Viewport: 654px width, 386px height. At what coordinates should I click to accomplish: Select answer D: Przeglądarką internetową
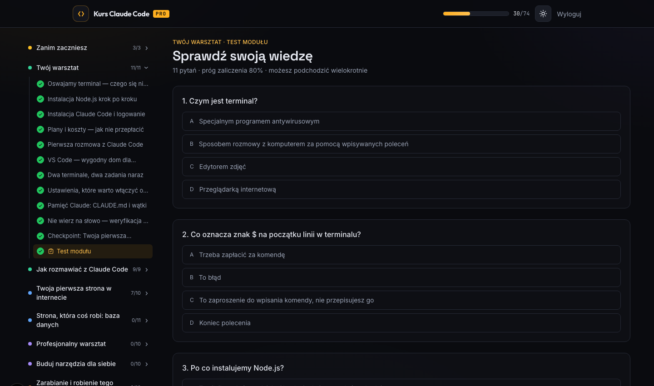401,189
